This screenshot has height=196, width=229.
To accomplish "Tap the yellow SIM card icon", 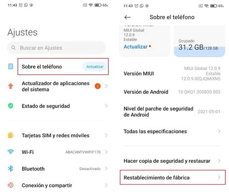I will (11, 135).
